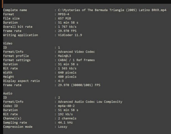The height and width of the screenshot is (134, 171).
Task: Click the Complete name file path value
Action: [112, 10]
